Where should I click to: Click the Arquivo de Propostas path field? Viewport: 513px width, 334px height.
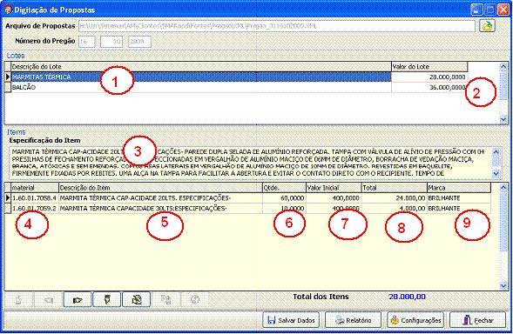[x=277, y=26]
